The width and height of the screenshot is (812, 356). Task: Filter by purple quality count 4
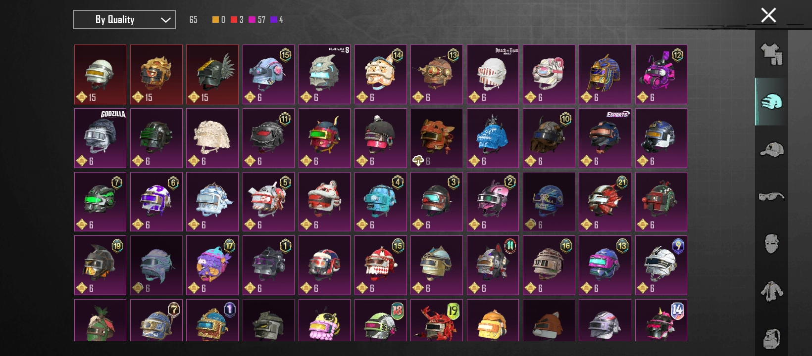(277, 20)
